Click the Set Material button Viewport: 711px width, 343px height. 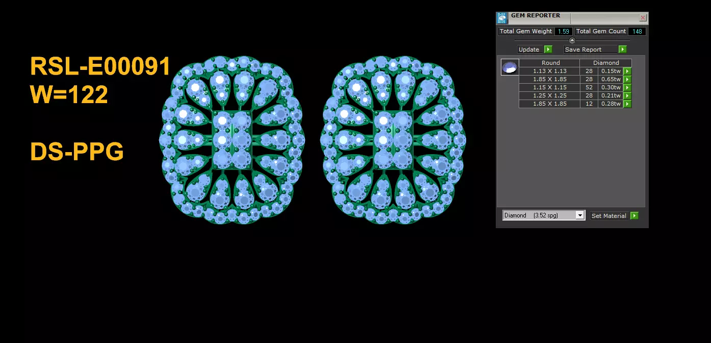tap(610, 216)
